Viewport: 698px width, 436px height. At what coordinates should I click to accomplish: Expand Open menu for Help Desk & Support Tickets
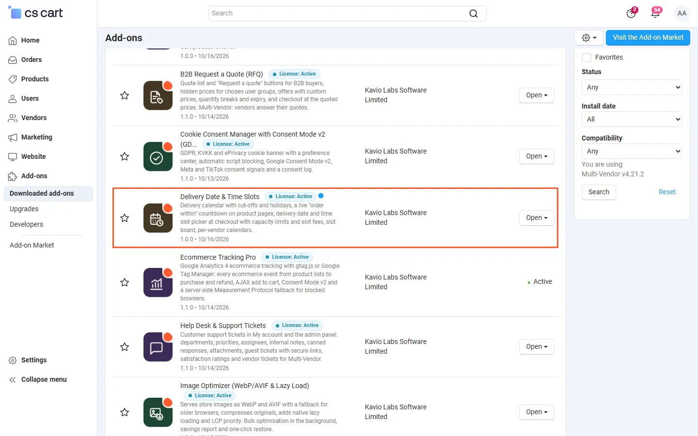[x=537, y=347]
